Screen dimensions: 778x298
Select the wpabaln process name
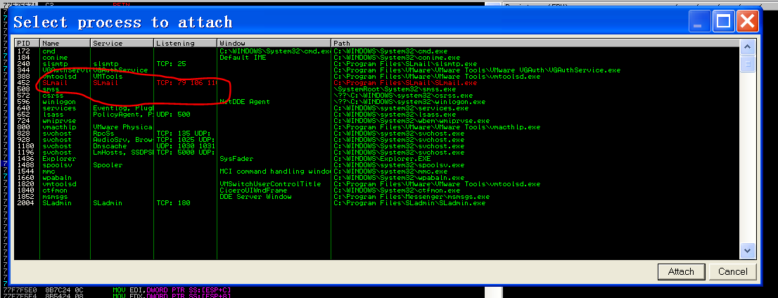(x=56, y=178)
